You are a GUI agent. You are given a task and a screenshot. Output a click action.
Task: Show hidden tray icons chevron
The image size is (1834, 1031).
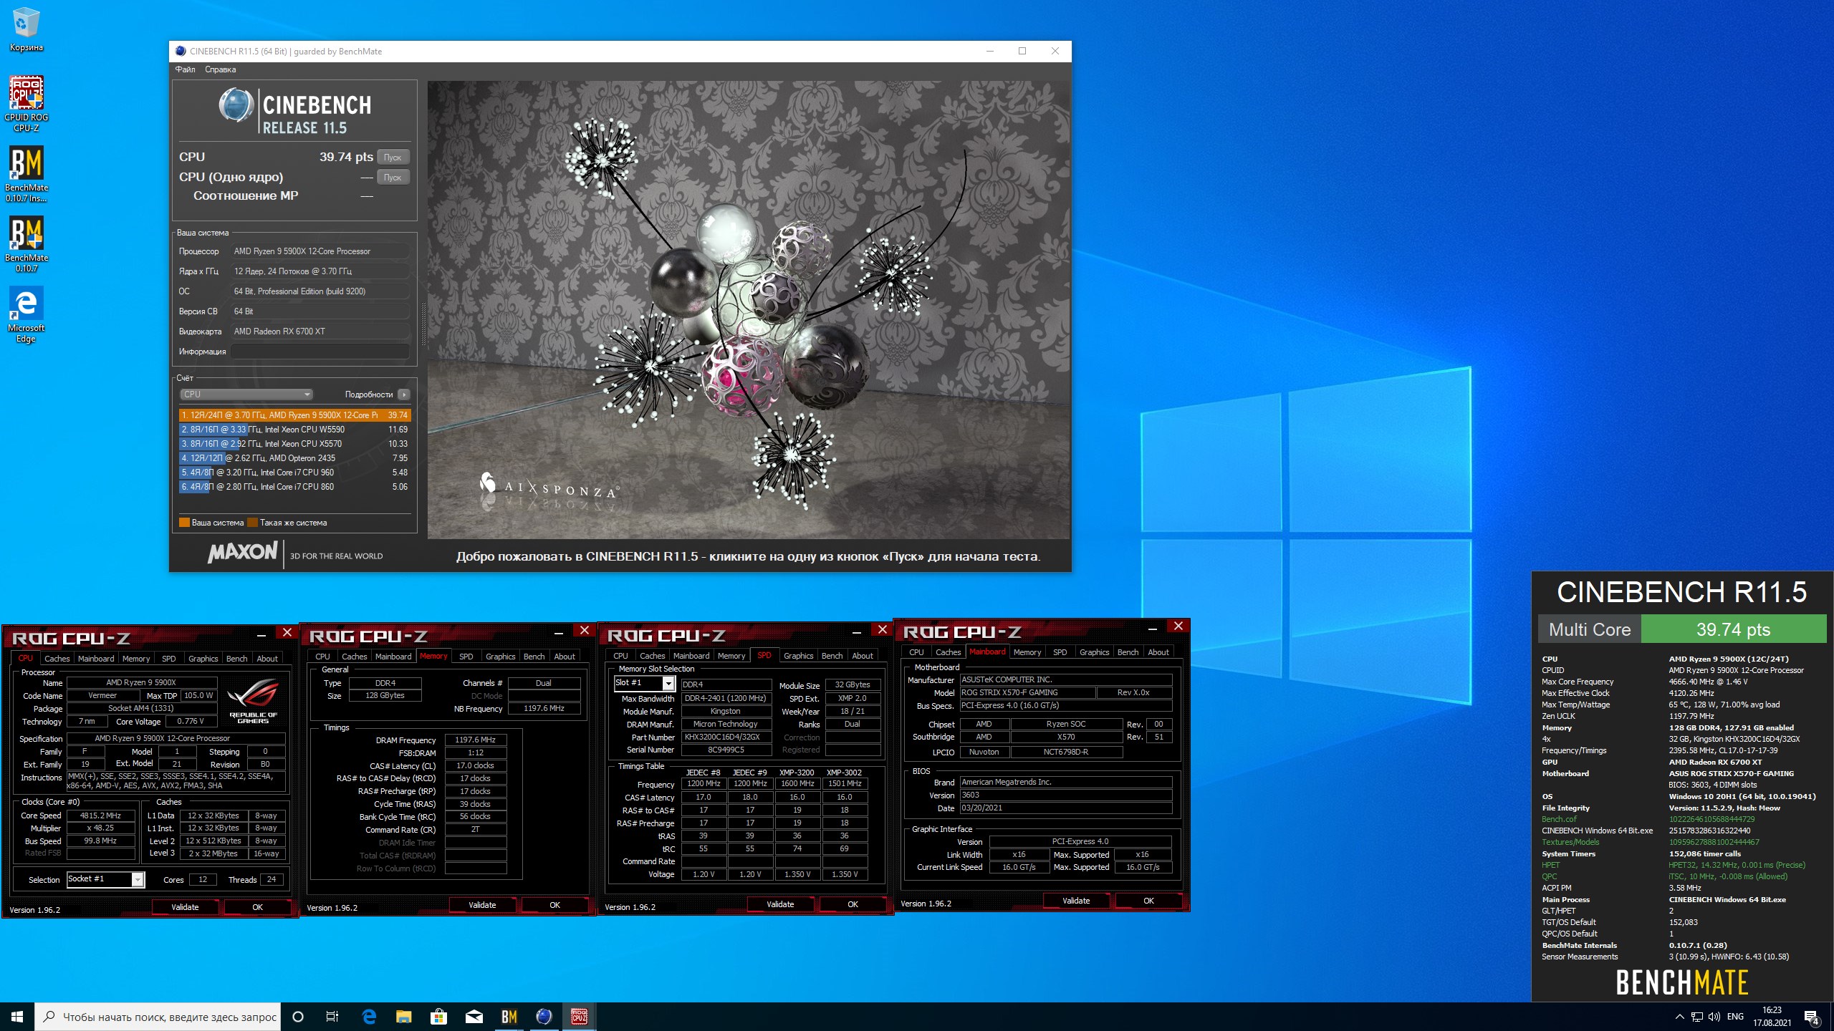(x=1679, y=1017)
